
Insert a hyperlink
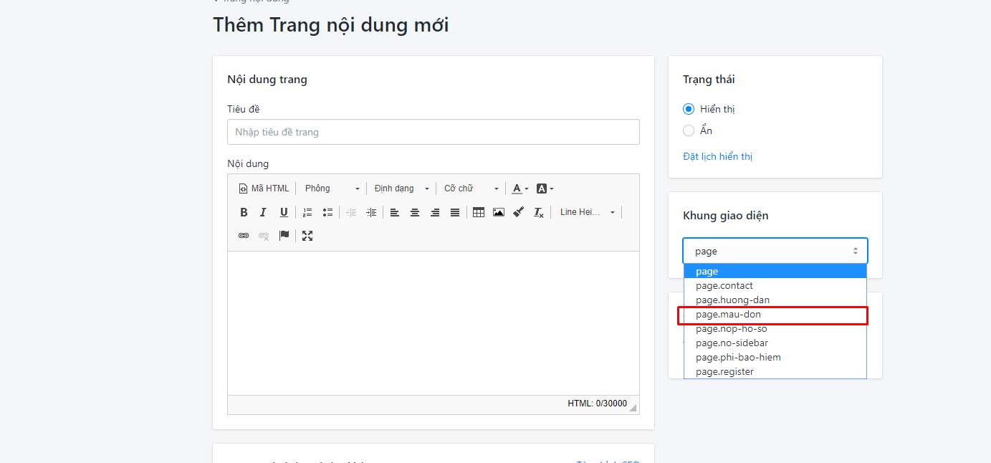(244, 235)
